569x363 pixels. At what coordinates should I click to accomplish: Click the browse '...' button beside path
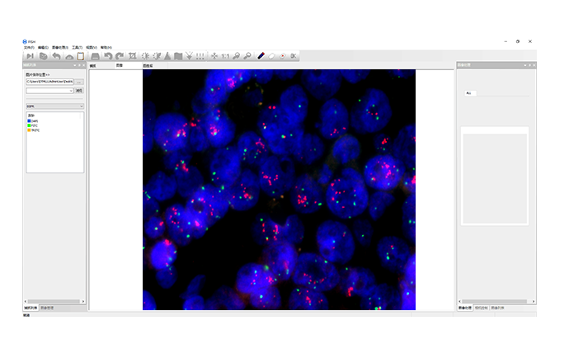pos(79,82)
